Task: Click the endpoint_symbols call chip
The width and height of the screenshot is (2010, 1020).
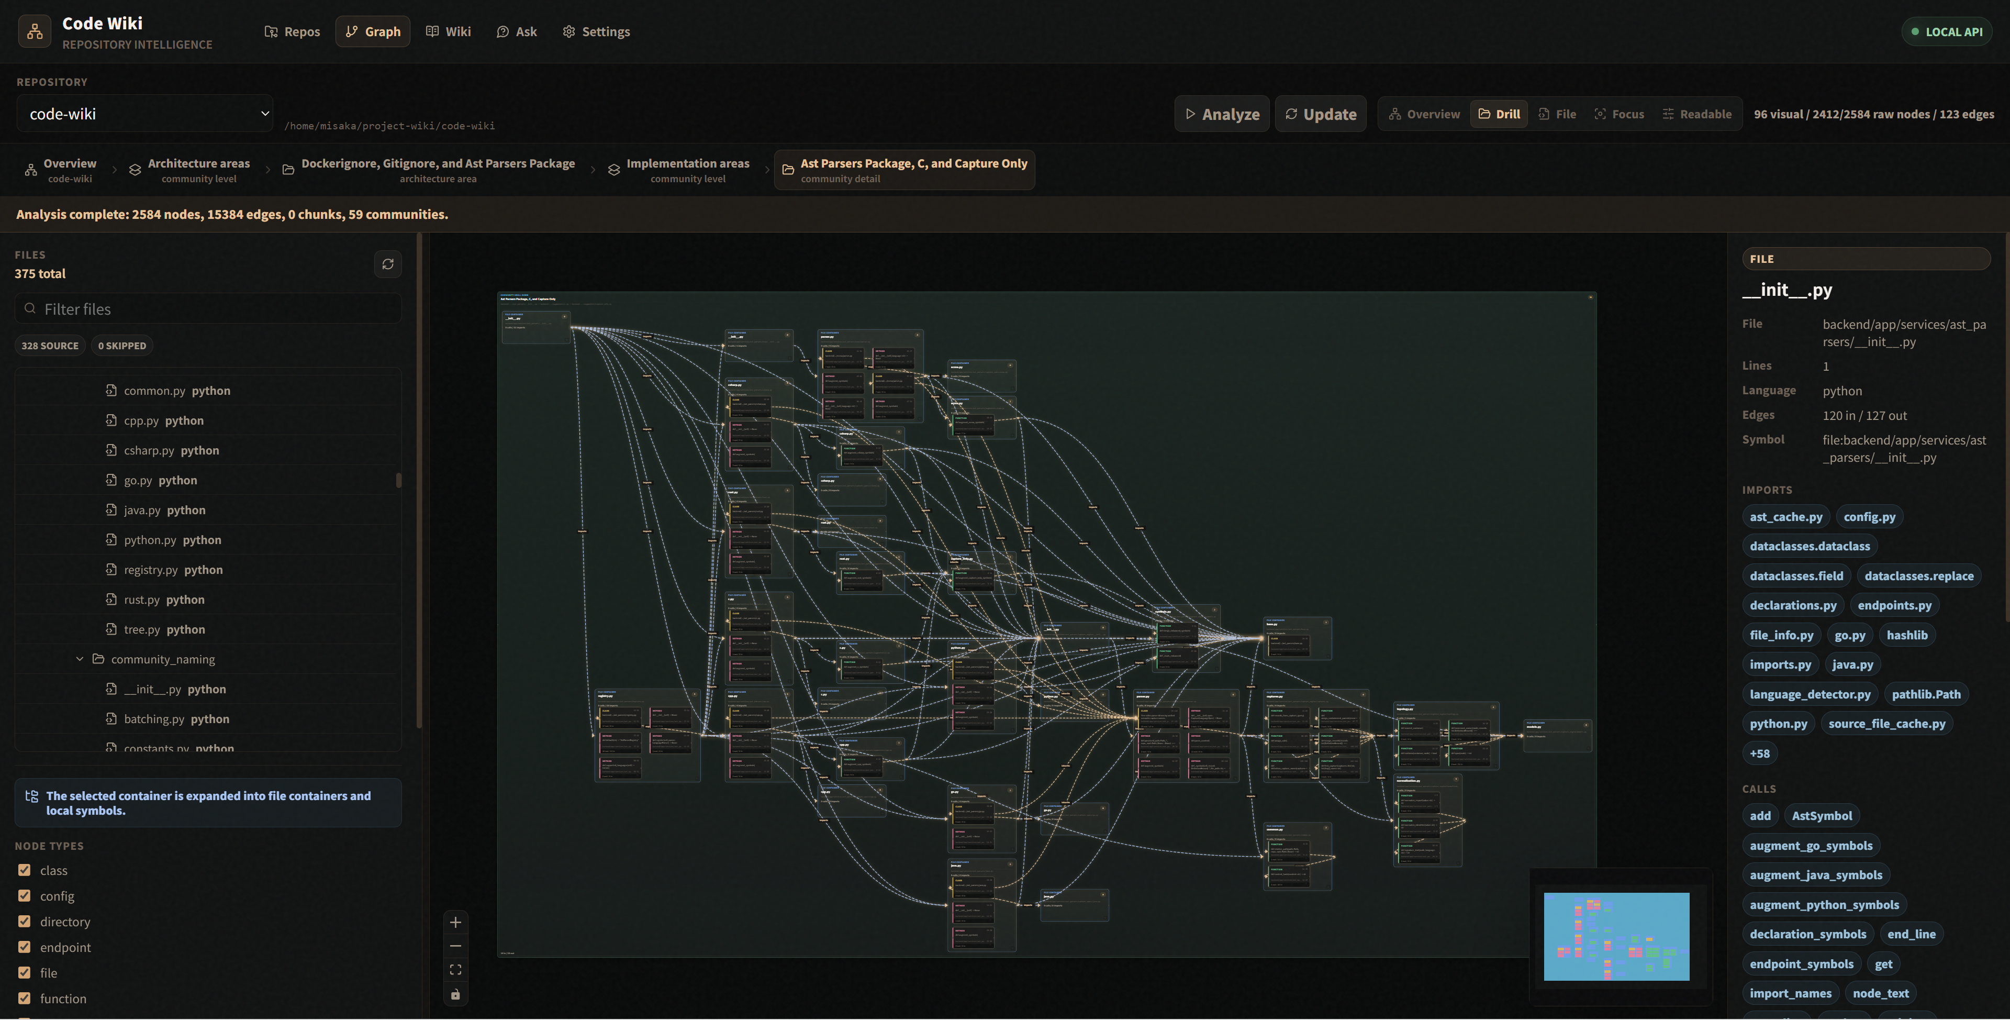Action: point(1801,964)
